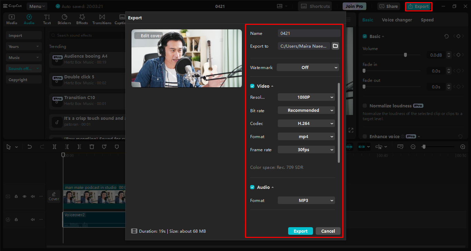Screen dimensions: 471x251
Task: Uncheck the Audio export checkbox
Action: click(x=252, y=187)
